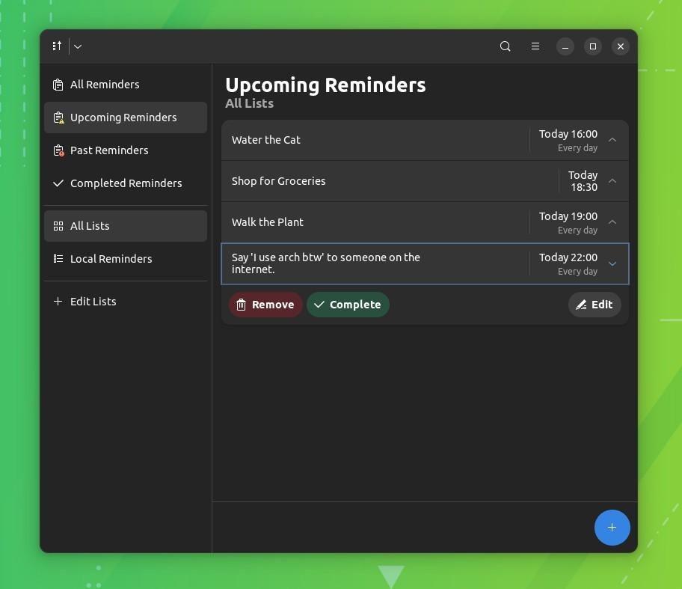
Task: Select the 'Walk the Plant' reminder row
Action: [x=374, y=222]
